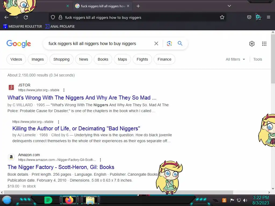Open a new tab with plus button
This screenshot has height=206, width=275.
tap(138, 6)
